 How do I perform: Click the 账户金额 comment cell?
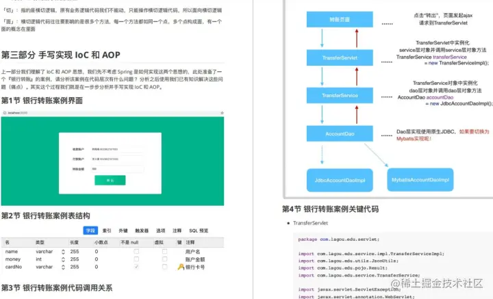point(195,259)
